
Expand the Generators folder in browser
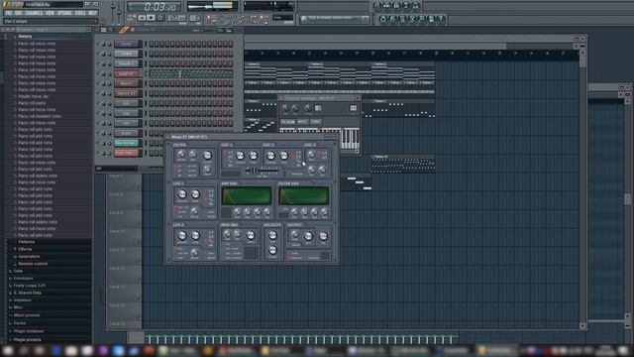pyautogui.click(x=29, y=256)
